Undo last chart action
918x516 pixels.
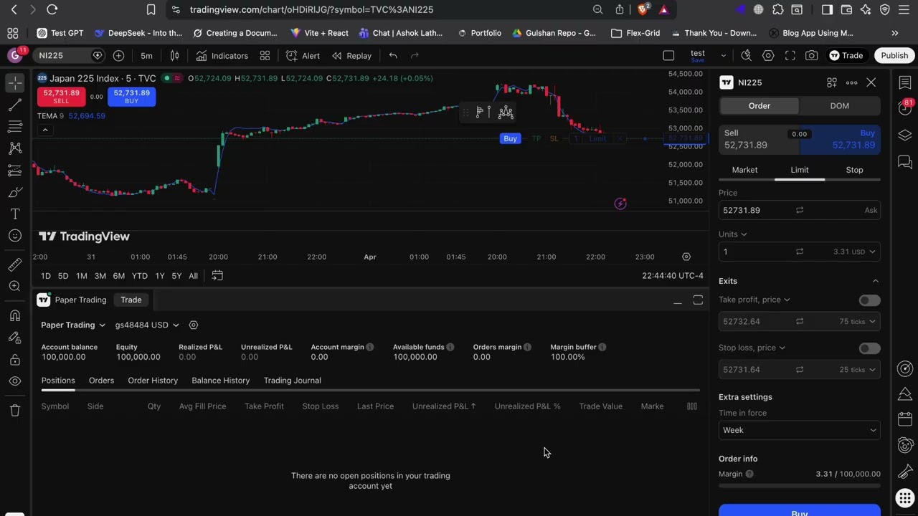393,56
